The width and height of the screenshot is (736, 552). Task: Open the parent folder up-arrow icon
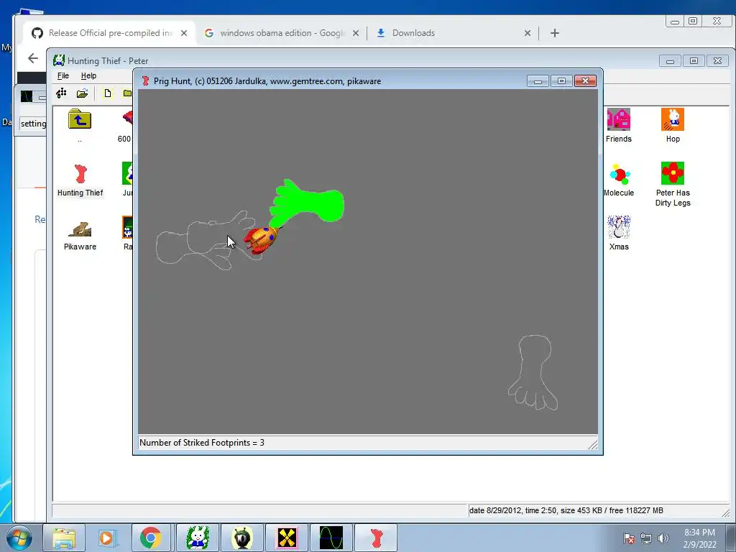tap(80, 119)
